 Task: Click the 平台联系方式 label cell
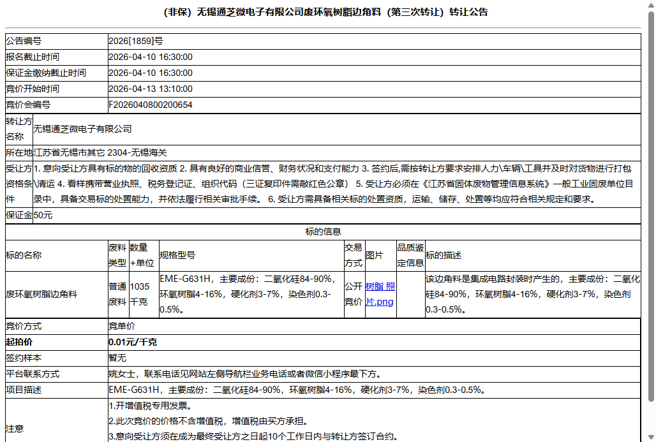coord(57,374)
